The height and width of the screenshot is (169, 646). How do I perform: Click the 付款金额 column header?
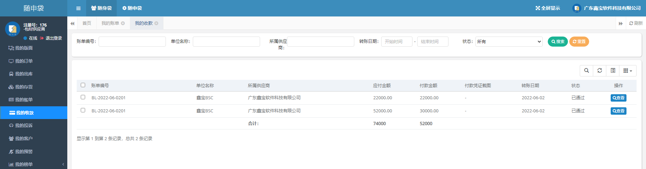click(428, 86)
